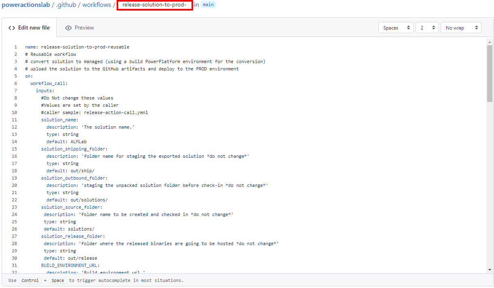The height and width of the screenshot is (288, 494).
Task: Place cursor on the solution_name line
Action: (59, 120)
